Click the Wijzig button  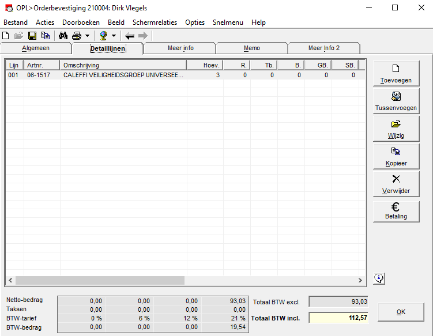396,129
